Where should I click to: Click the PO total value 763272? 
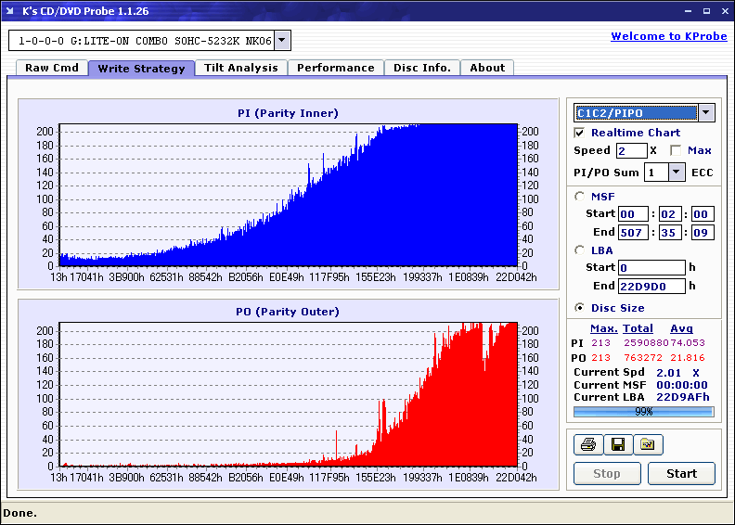point(643,358)
